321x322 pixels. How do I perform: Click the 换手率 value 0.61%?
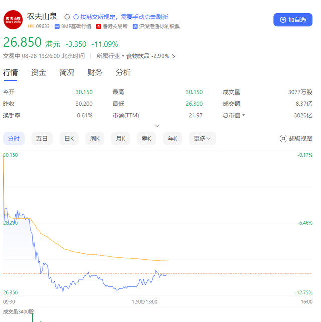click(85, 115)
